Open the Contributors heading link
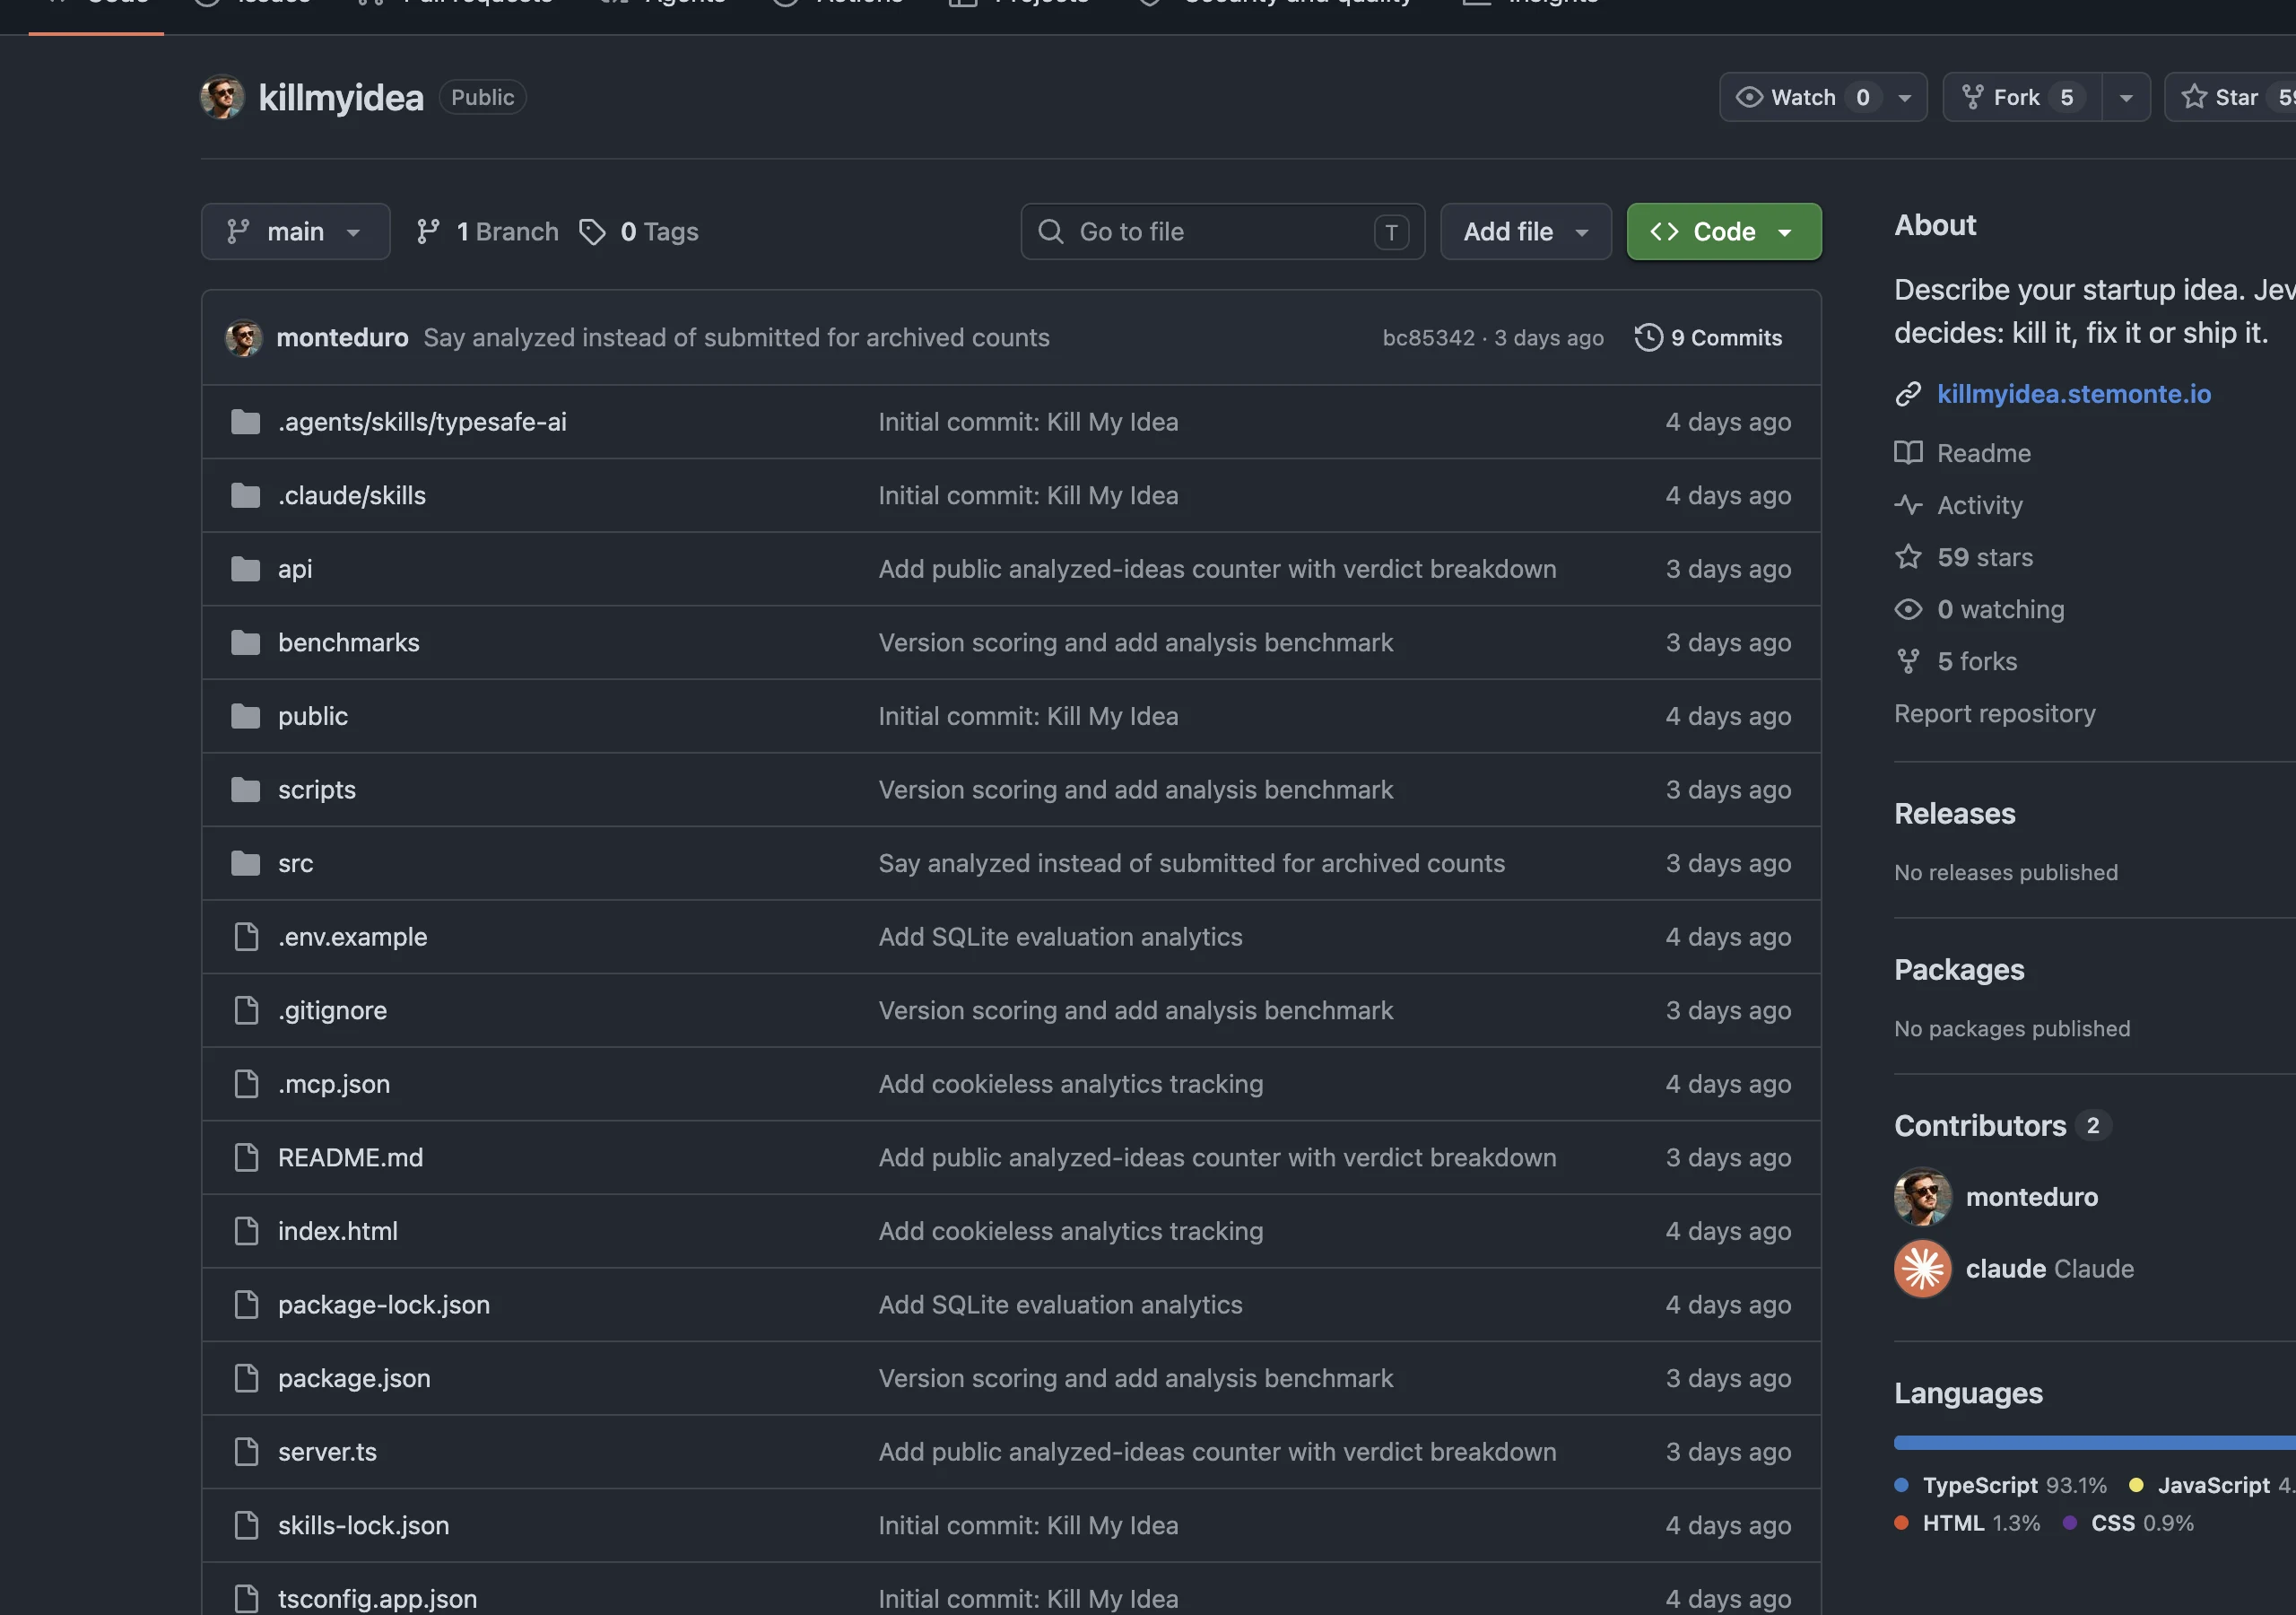The image size is (2296, 1615). (1979, 1126)
